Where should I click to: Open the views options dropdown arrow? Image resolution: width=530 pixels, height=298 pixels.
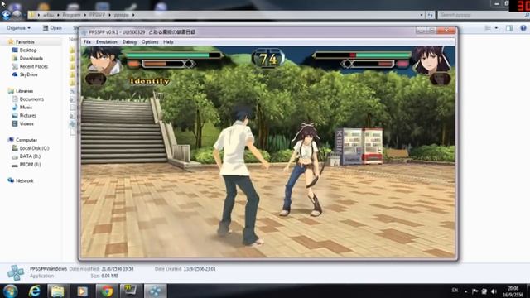pyautogui.click(x=496, y=28)
